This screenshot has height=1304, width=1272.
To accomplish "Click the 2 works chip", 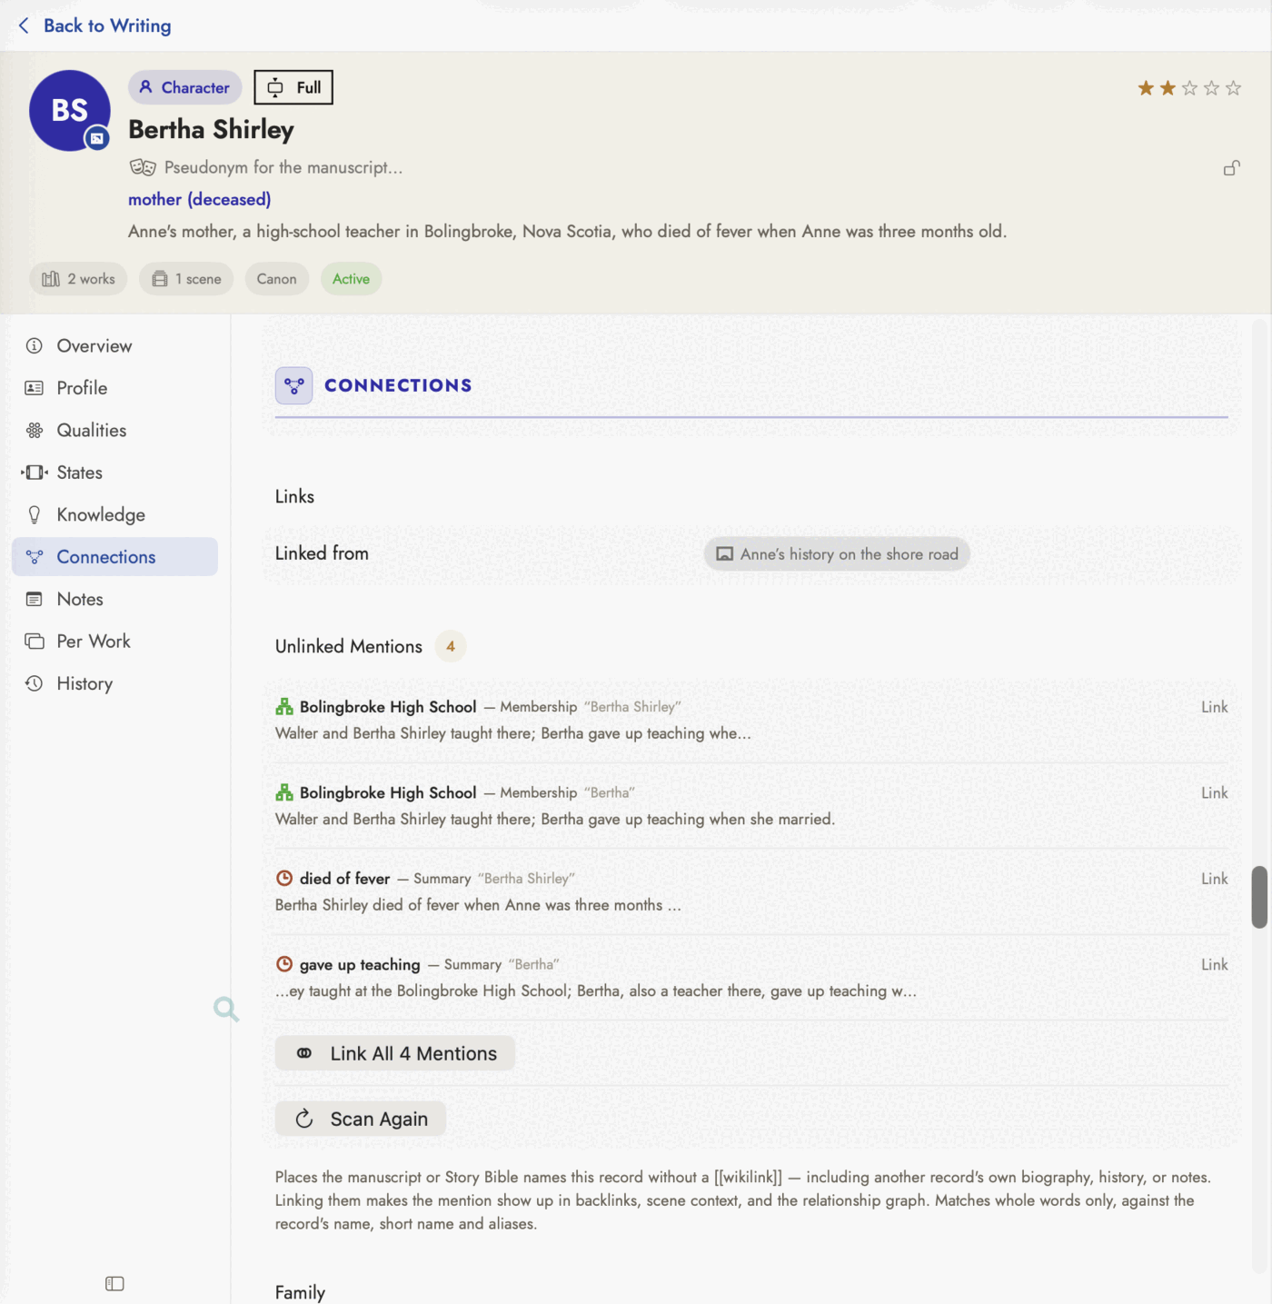I will coord(78,279).
